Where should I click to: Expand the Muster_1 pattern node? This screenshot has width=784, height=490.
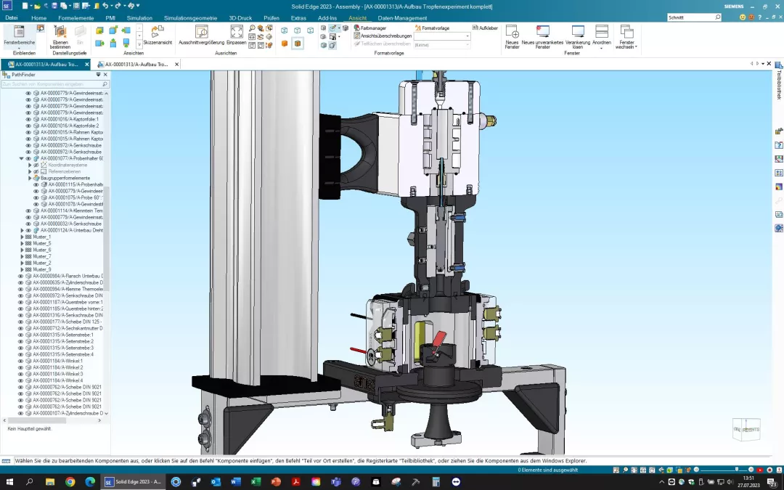22,237
